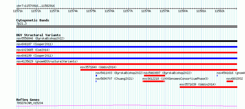
Task: Click the 7p21.3 band label
Action: coord(21,24)
